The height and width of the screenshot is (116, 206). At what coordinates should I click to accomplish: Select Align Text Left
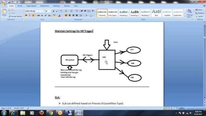[66, 15]
